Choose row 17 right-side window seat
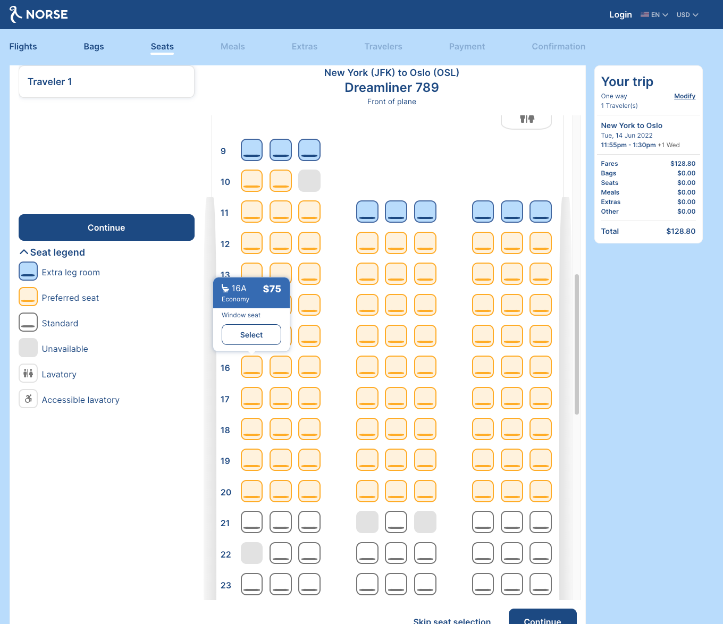Image resolution: width=723 pixels, height=624 pixels. (541, 398)
